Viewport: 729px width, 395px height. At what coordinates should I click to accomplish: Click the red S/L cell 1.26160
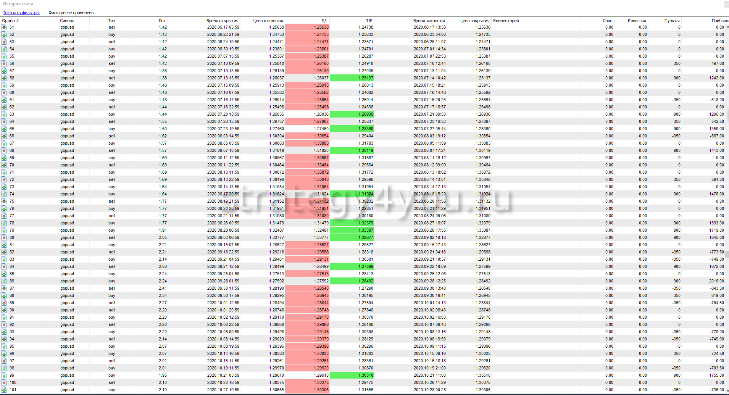(307, 64)
